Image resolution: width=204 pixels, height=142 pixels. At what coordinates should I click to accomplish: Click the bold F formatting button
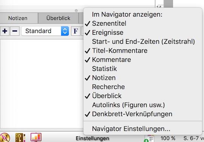(76, 31)
